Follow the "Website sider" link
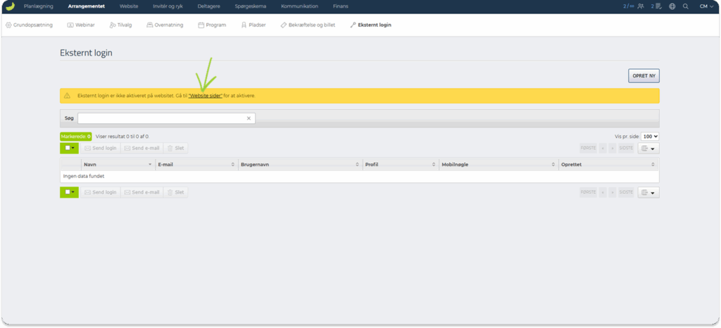The image size is (721, 328). pos(206,95)
